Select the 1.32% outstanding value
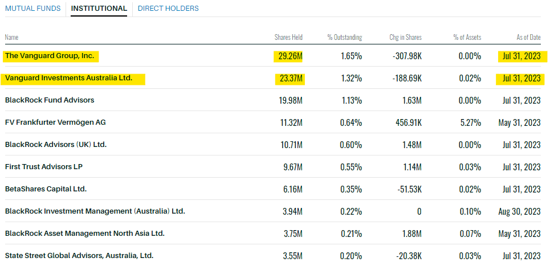The width and height of the screenshot is (554, 266). [352, 79]
